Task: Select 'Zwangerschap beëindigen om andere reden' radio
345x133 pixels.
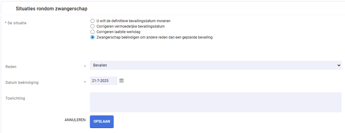Action: coord(92,37)
